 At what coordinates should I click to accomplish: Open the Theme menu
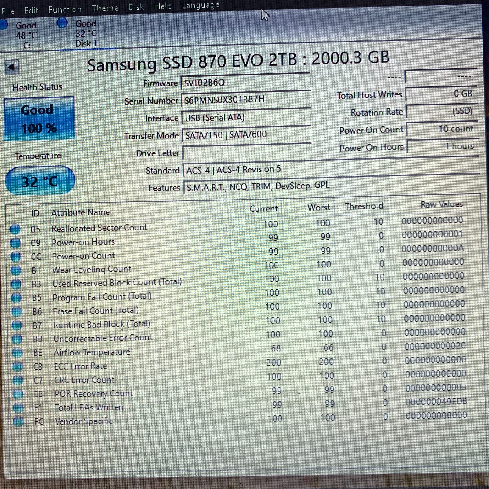pos(105,8)
